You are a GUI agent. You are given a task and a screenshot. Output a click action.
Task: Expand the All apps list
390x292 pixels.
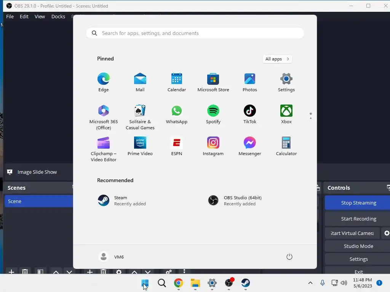[277, 59]
